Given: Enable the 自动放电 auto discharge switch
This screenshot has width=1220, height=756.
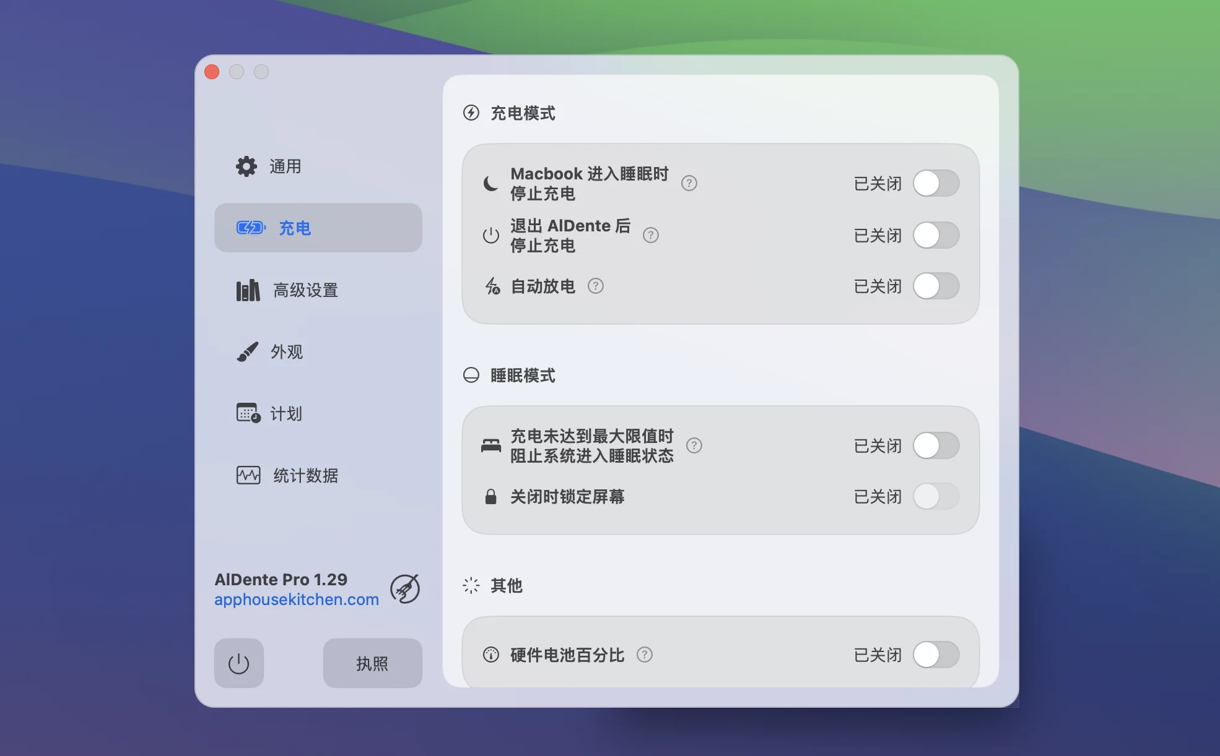Looking at the screenshot, I should (x=936, y=286).
